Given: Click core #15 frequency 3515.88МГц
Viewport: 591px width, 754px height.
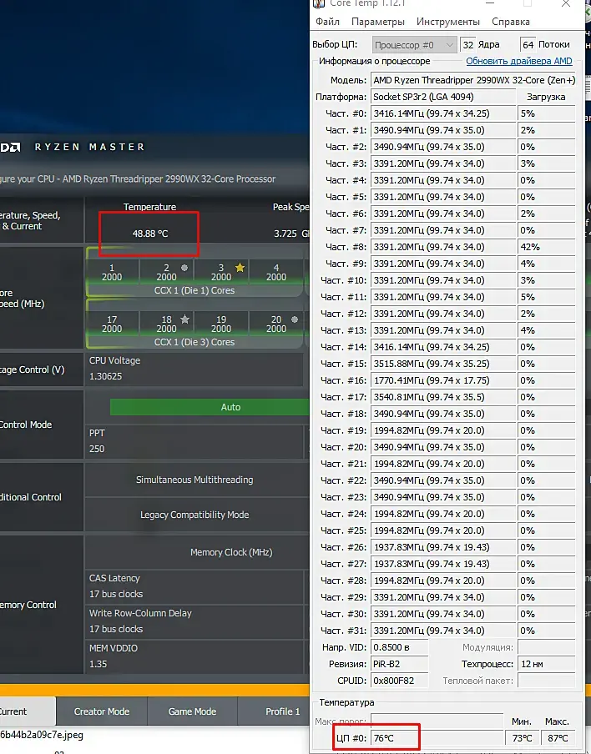Looking at the screenshot, I should 442,364.
